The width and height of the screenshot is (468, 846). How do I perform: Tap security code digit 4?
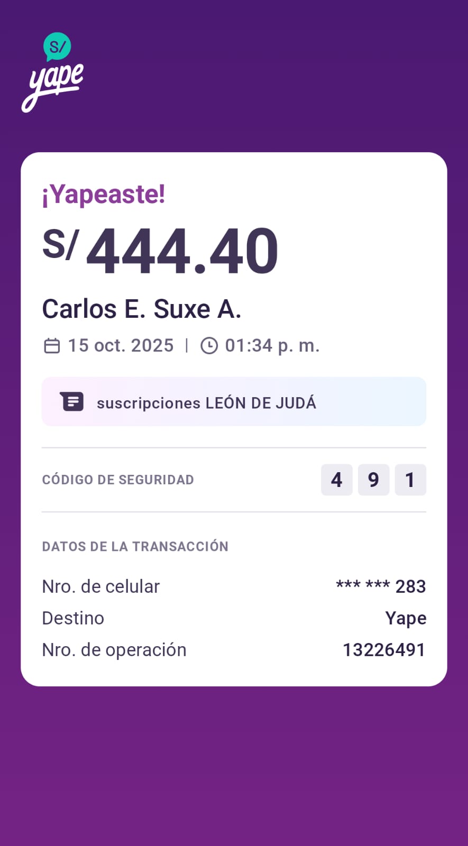(336, 480)
